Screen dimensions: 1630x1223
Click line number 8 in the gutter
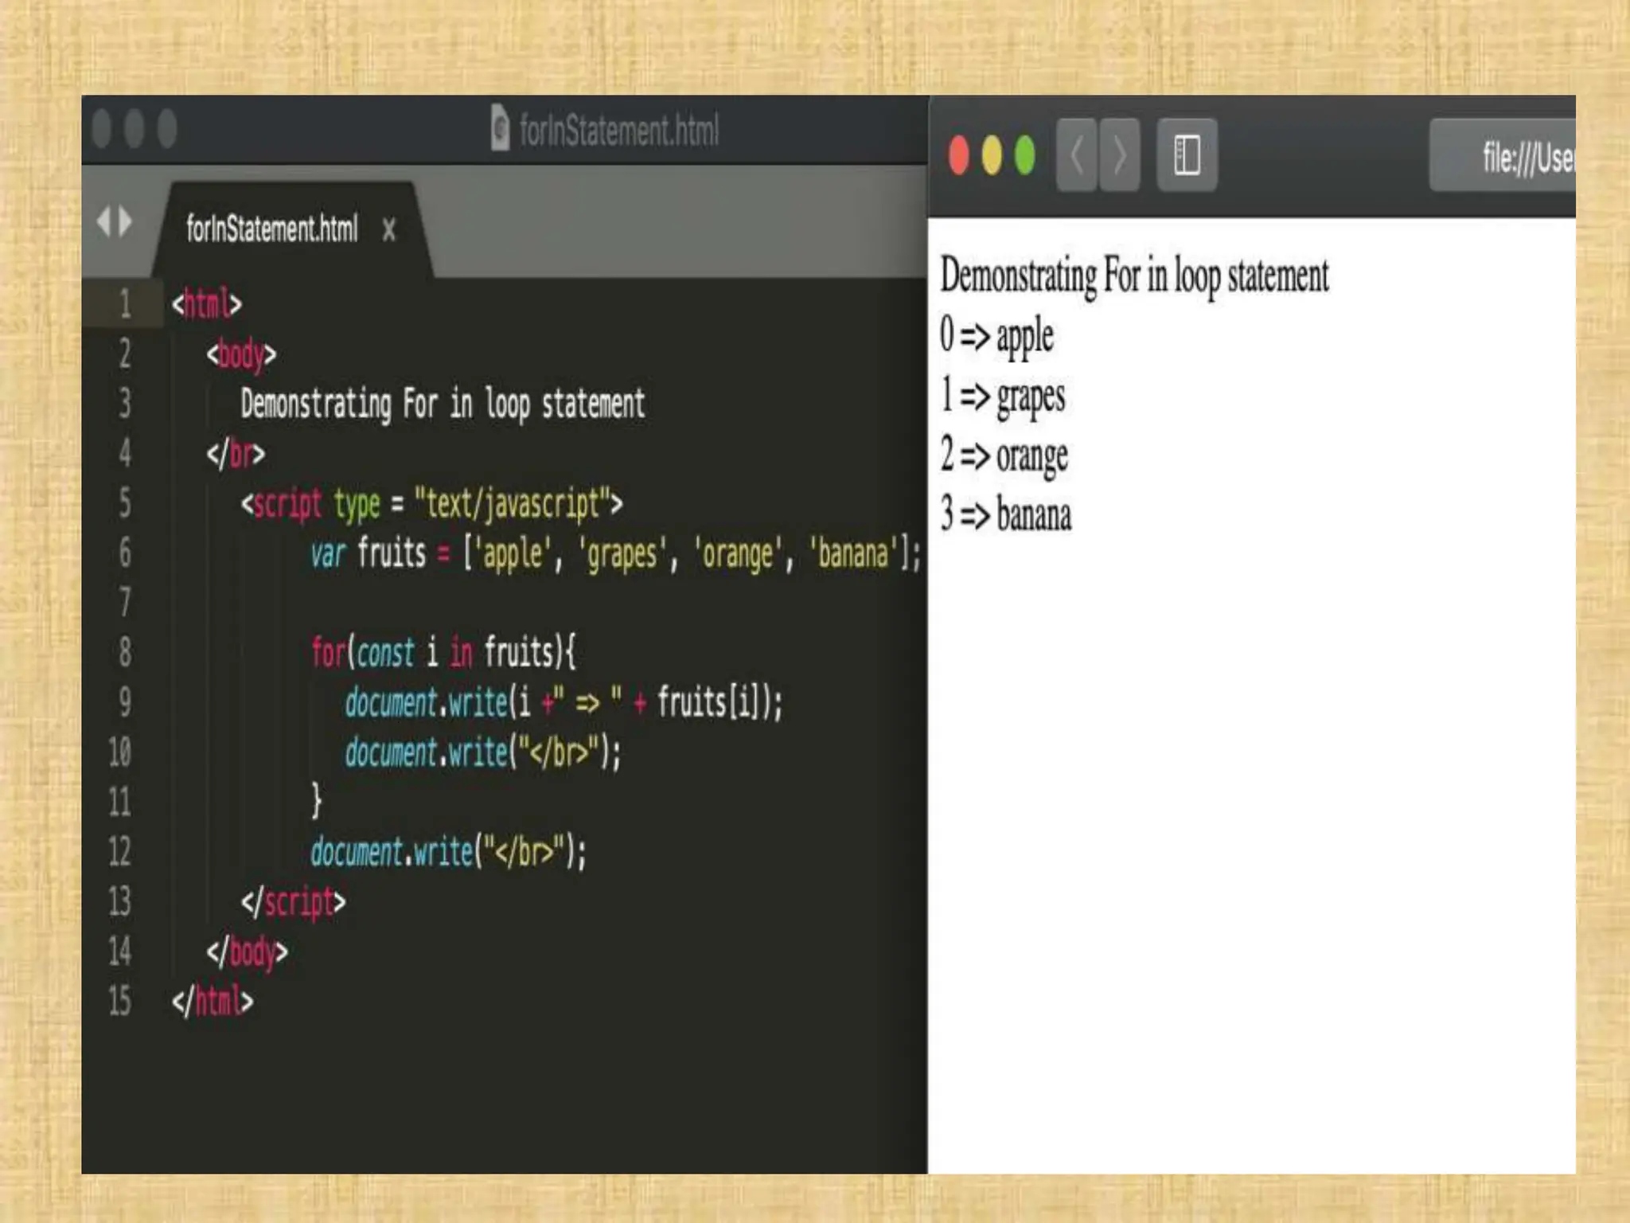(x=124, y=652)
